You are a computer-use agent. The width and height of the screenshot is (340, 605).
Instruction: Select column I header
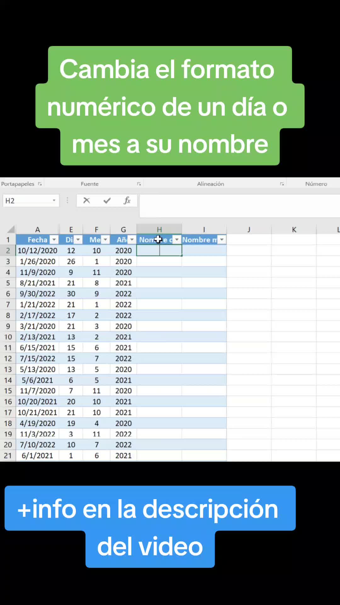click(x=204, y=229)
